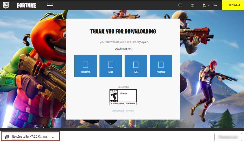Open the KITTY61K account menu
Image resolution: width=244 pixels, height=143 pixels.
(x=210, y=5)
